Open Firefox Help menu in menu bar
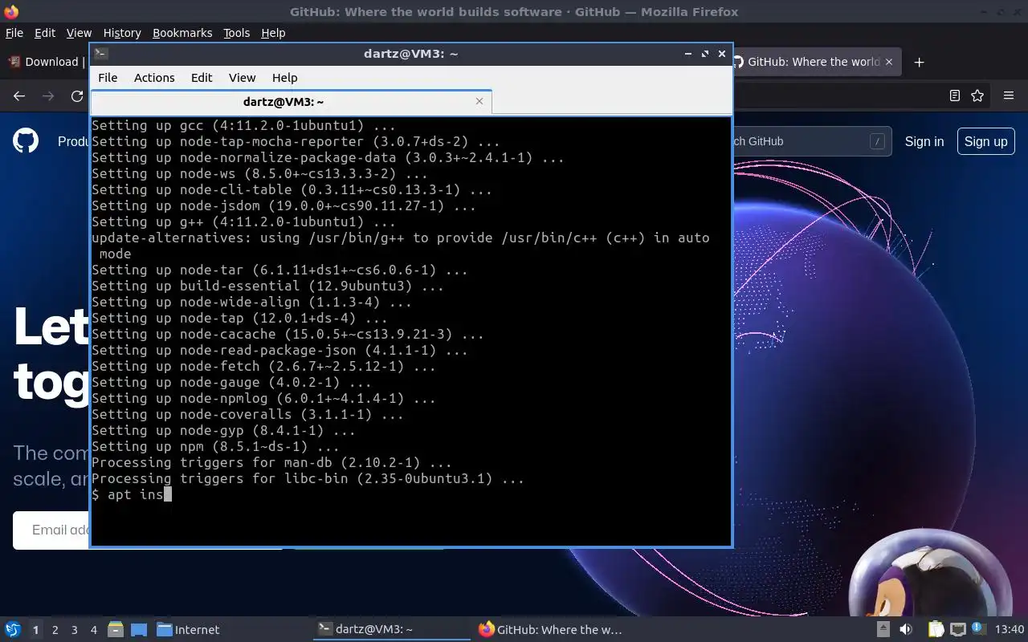 coord(273,33)
